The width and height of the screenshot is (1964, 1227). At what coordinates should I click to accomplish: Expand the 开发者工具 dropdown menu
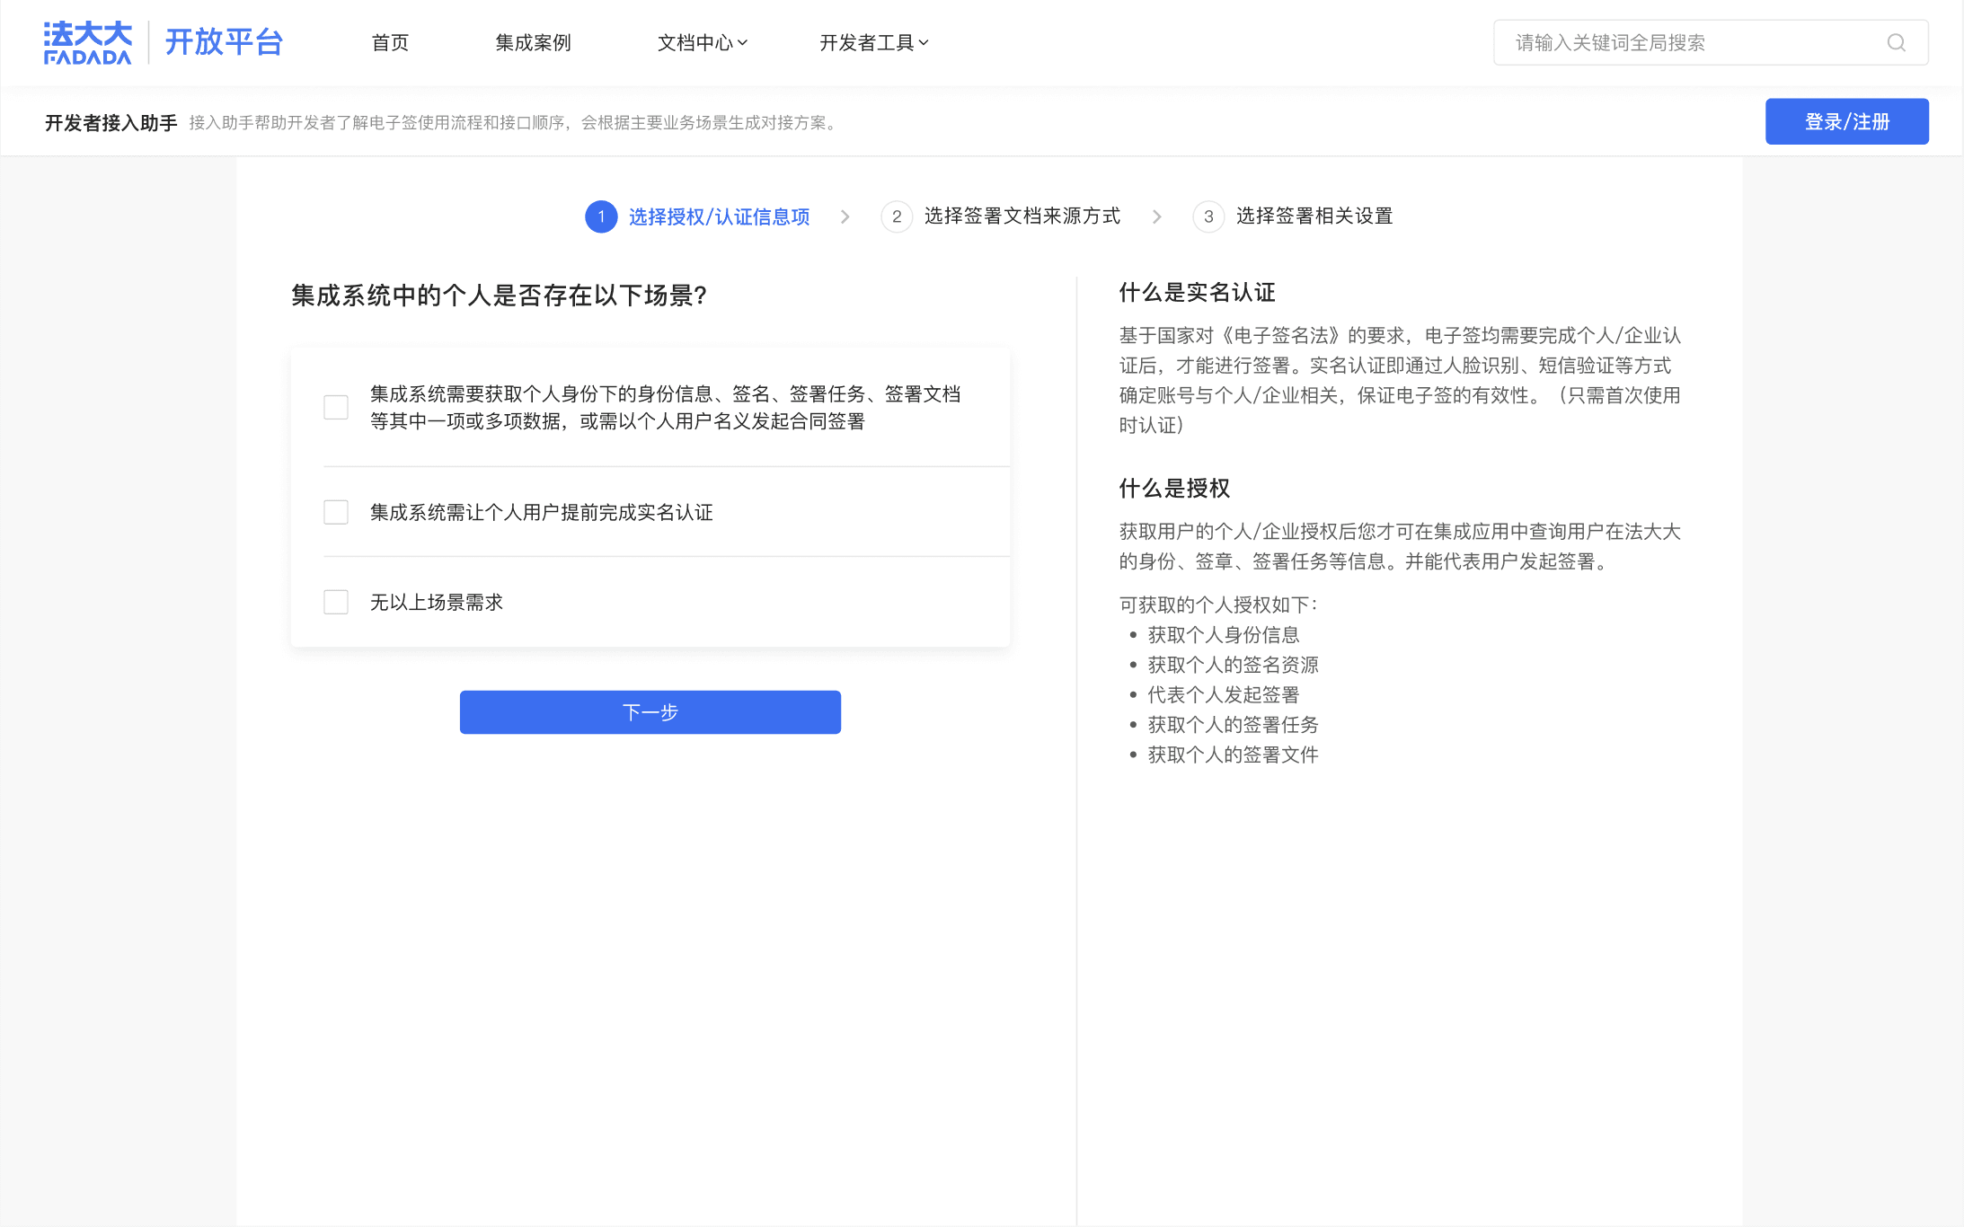coord(873,42)
